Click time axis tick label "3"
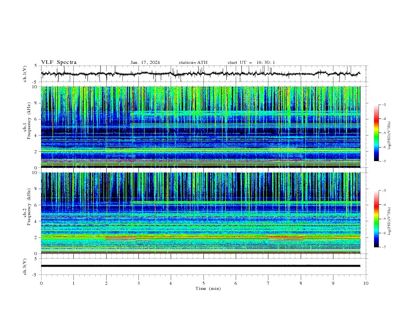 pos(138,283)
